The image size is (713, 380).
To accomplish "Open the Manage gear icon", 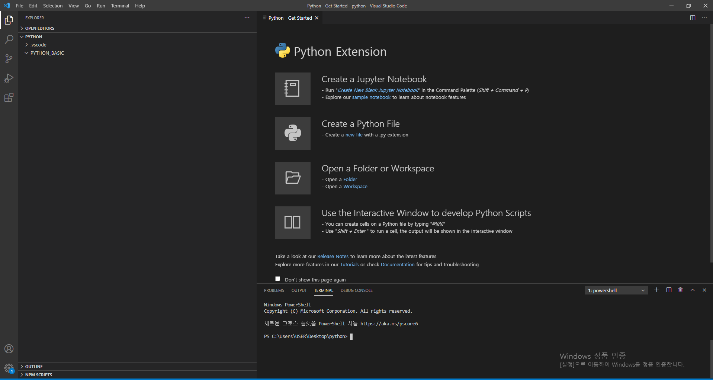I will tap(9, 368).
